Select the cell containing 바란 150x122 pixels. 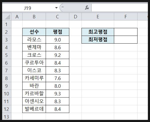coord(34,86)
